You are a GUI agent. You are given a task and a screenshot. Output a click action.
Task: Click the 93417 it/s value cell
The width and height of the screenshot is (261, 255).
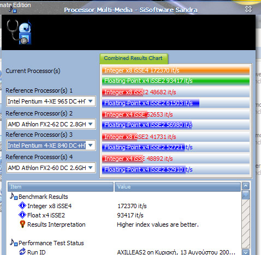click(130, 215)
